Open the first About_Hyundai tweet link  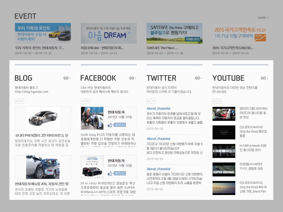(x=158, y=108)
